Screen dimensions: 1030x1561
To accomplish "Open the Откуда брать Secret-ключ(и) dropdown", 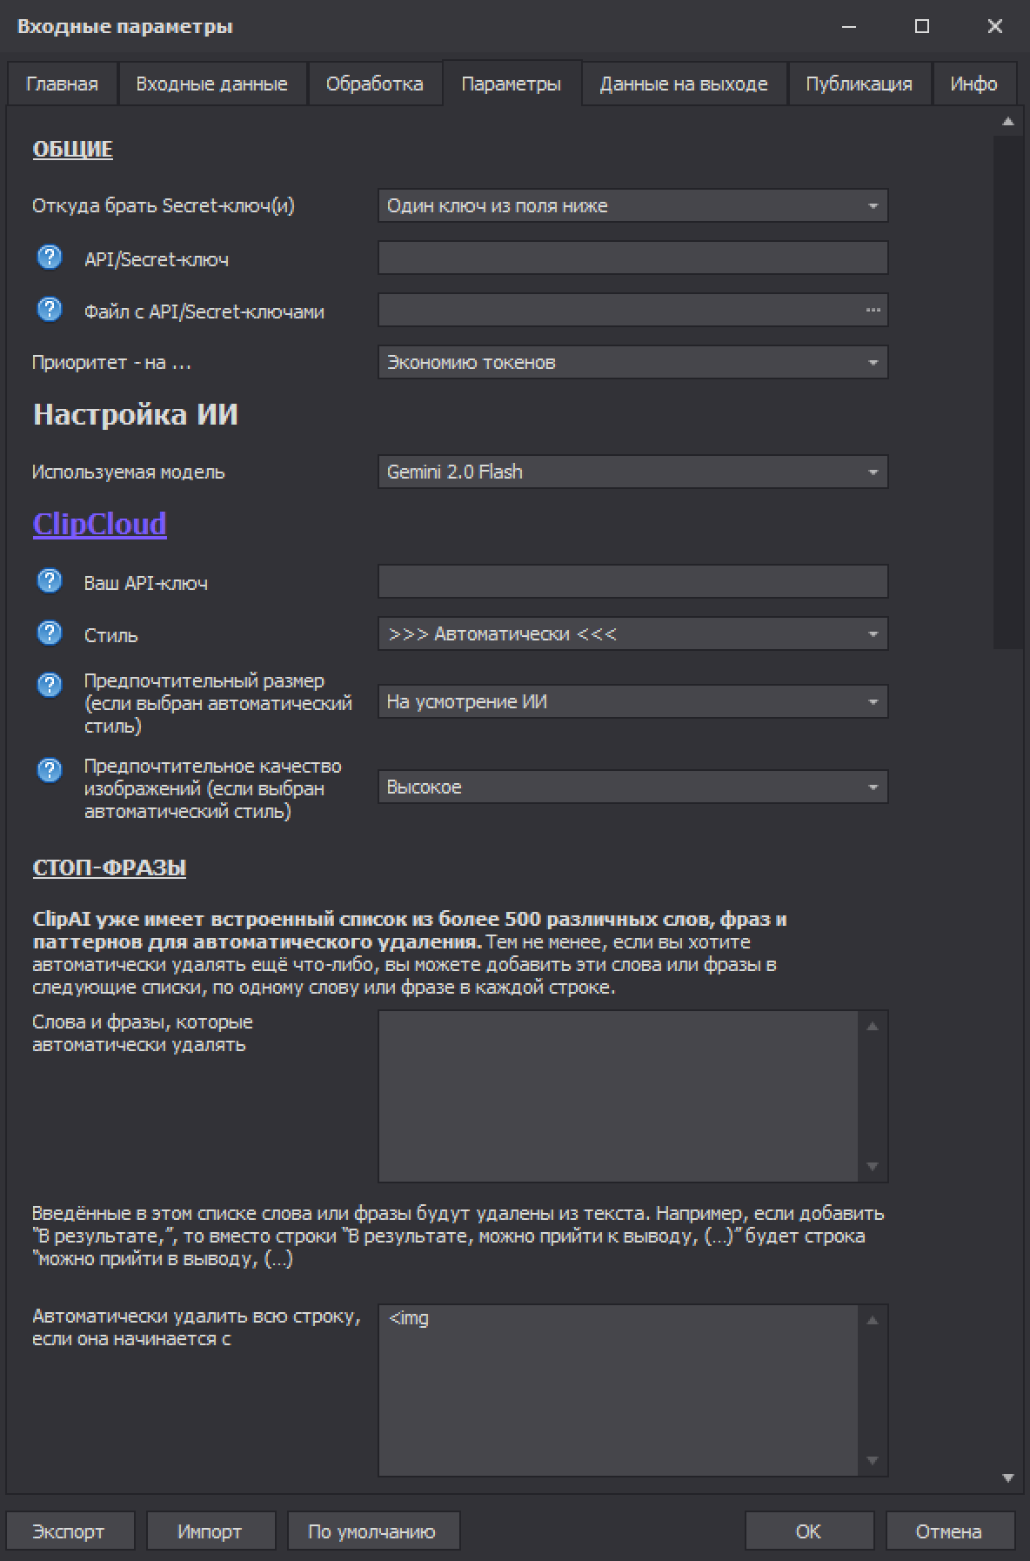I will [632, 206].
